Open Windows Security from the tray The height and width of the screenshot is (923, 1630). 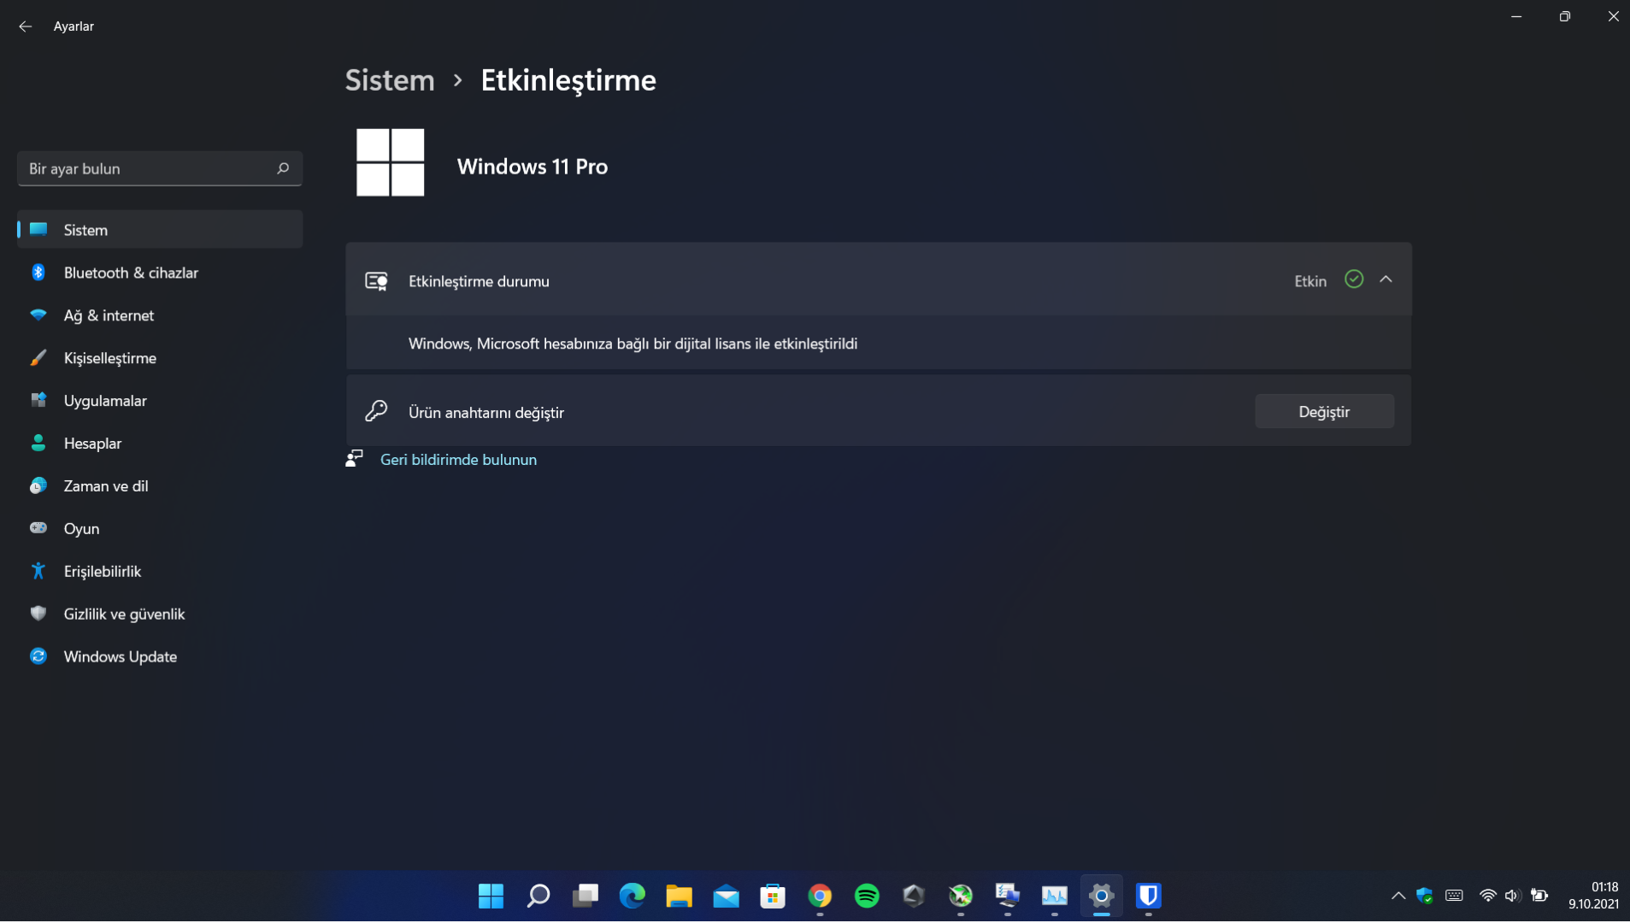(1425, 896)
